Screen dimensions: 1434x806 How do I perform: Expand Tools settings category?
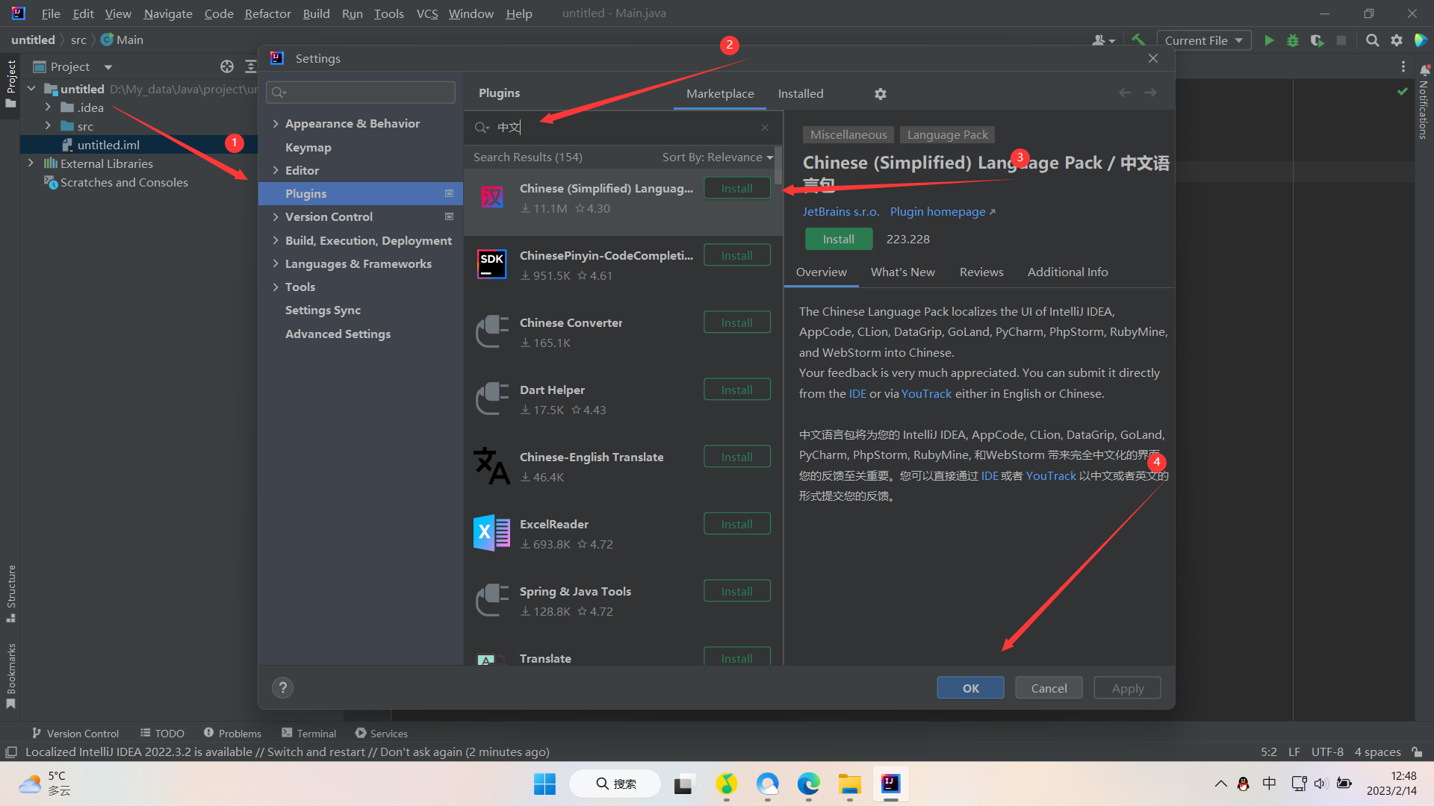click(x=276, y=287)
